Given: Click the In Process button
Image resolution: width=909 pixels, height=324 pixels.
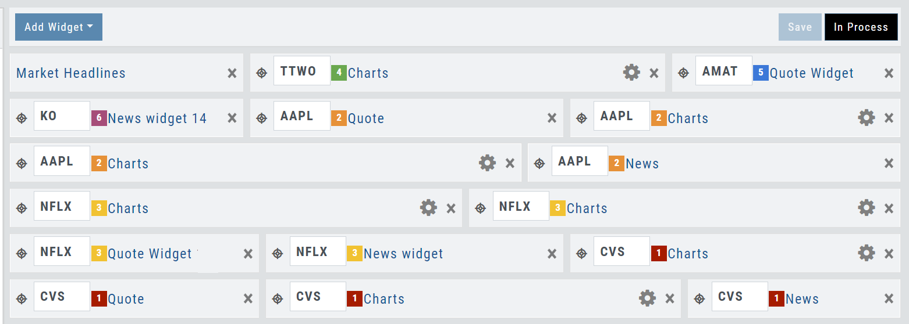Looking at the screenshot, I should pos(861,27).
